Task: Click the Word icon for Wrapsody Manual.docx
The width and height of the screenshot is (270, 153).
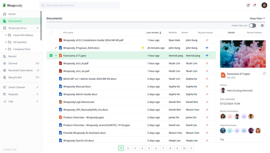Action: (x=60, y=86)
